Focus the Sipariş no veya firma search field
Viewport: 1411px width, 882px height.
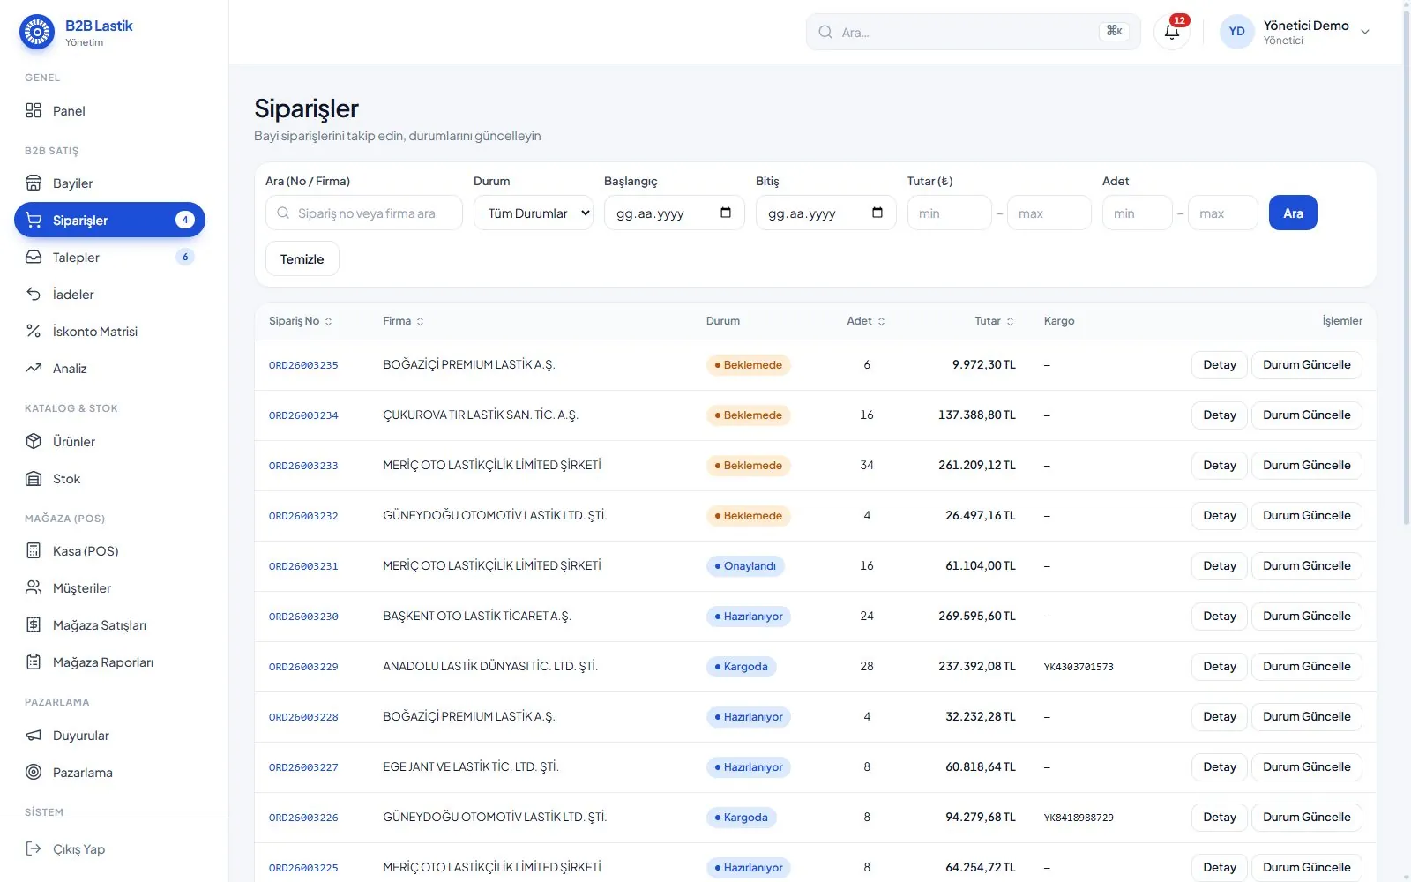coord(364,213)
